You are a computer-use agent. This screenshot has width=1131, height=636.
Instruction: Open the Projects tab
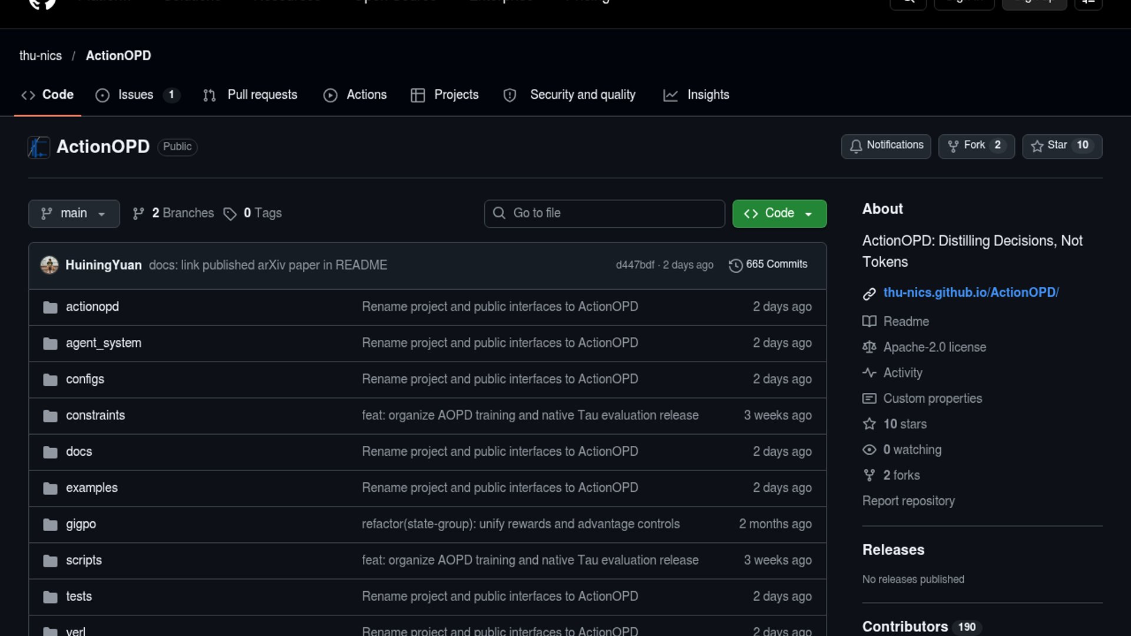click(445, 95)
